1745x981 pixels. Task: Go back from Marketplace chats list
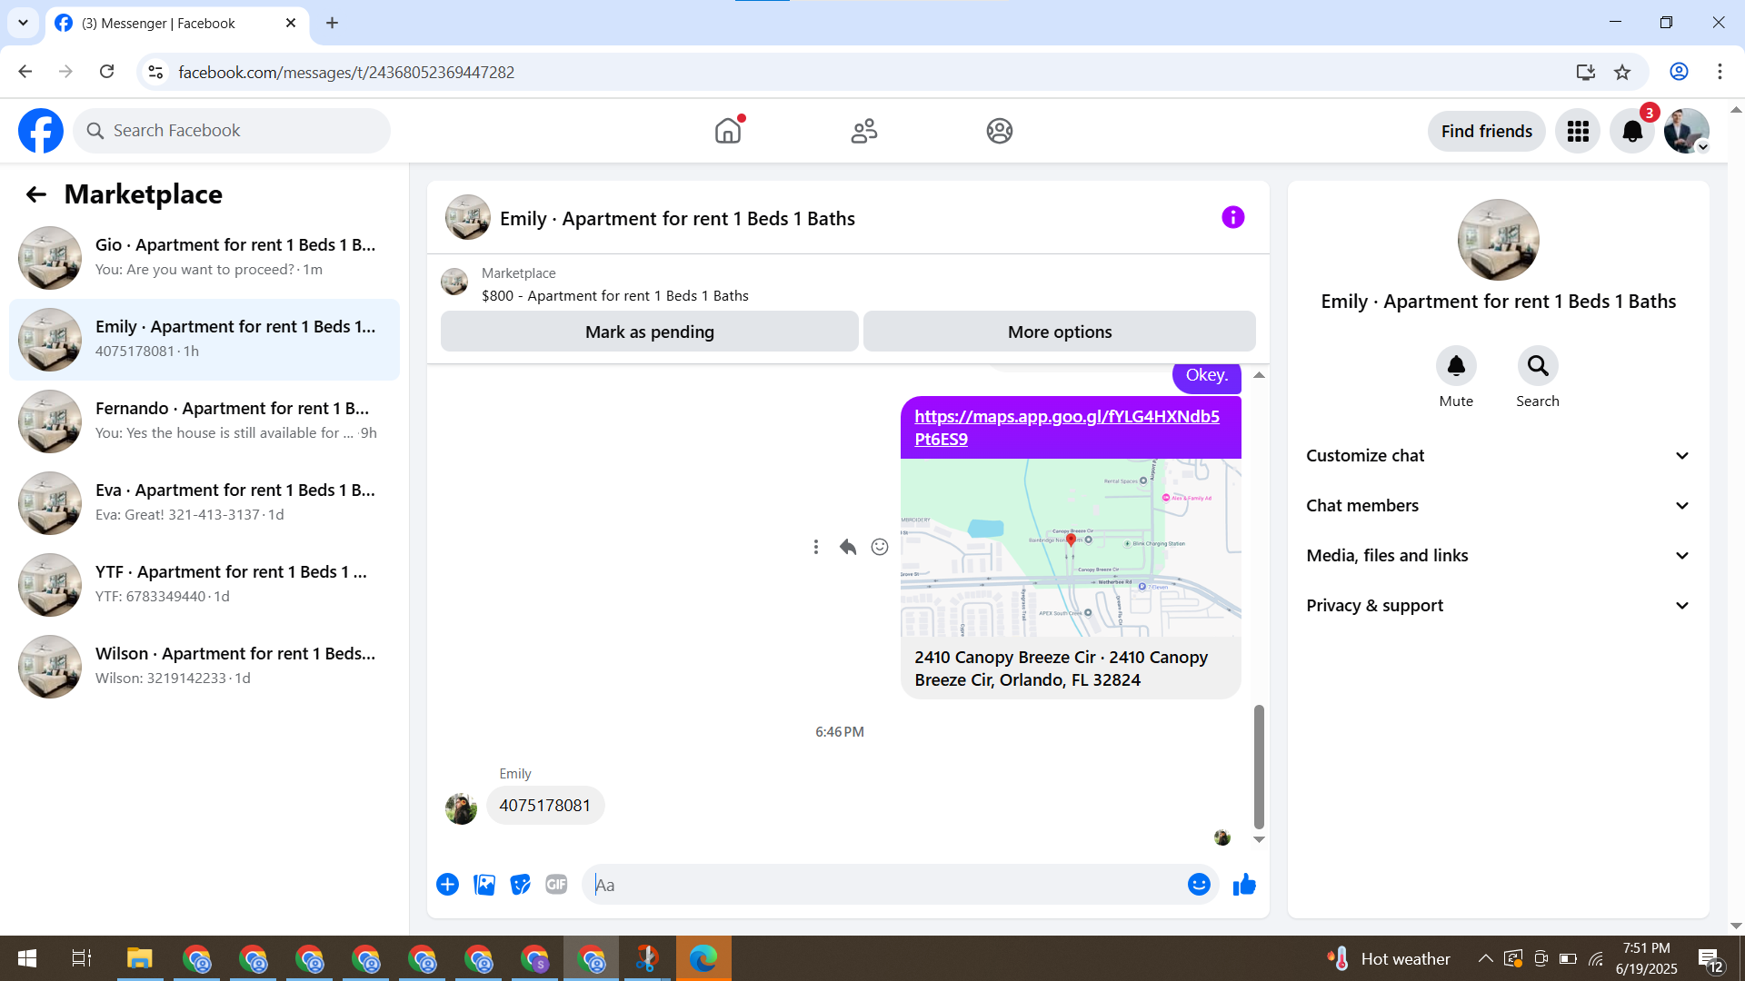(x=35, y=194)
